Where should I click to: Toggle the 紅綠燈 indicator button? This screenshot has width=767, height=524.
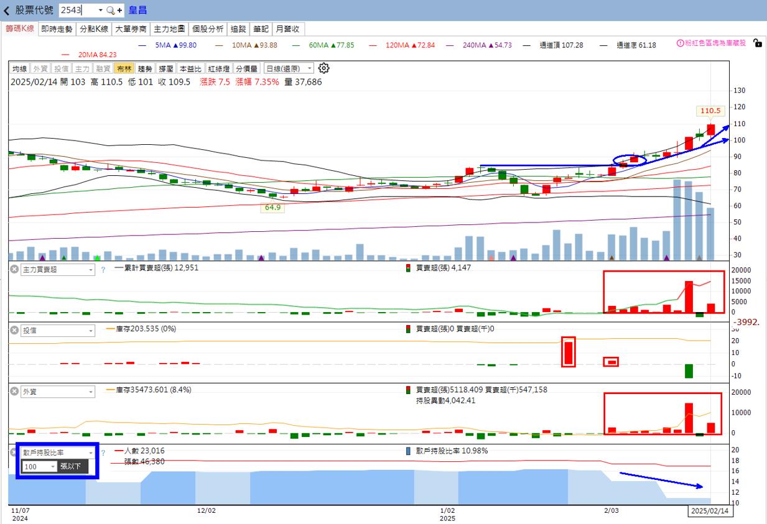220,69
